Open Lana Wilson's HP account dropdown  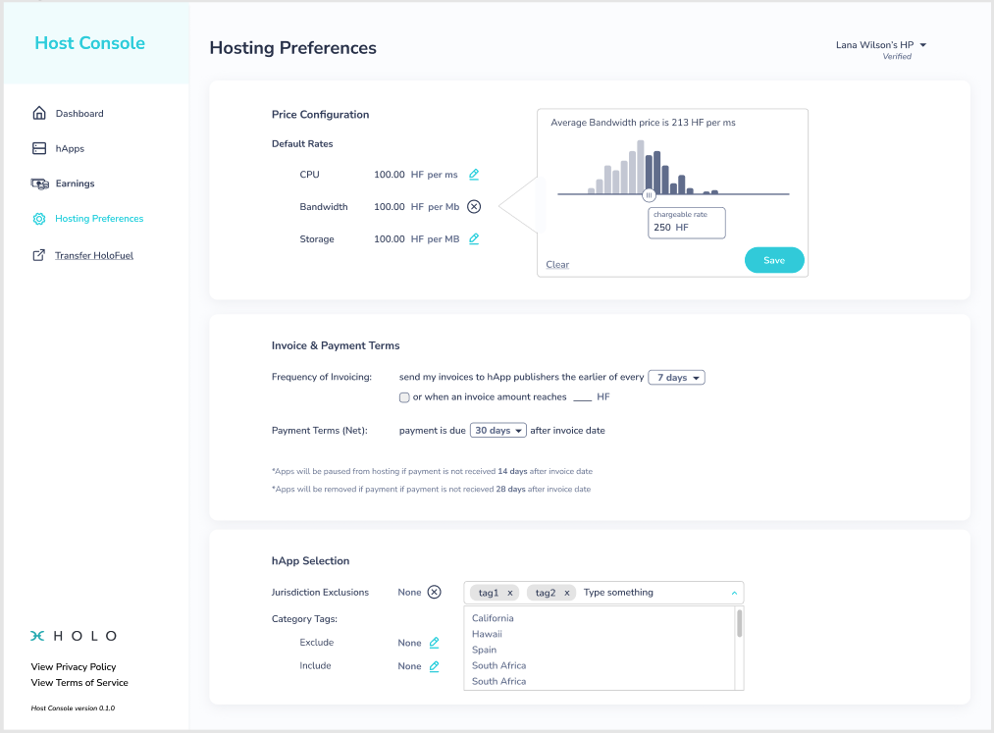click(x=881, y=45)
